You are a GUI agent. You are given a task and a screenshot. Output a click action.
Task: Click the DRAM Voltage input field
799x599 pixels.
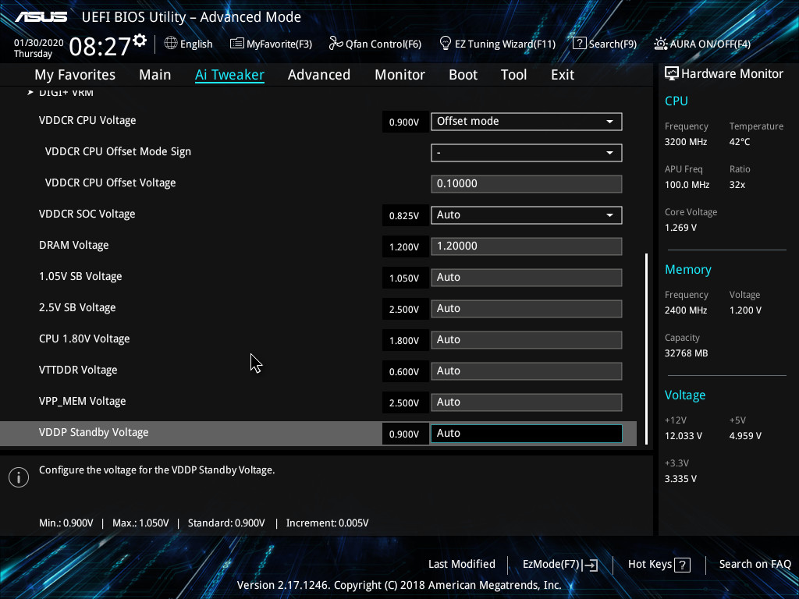point(527,246)
